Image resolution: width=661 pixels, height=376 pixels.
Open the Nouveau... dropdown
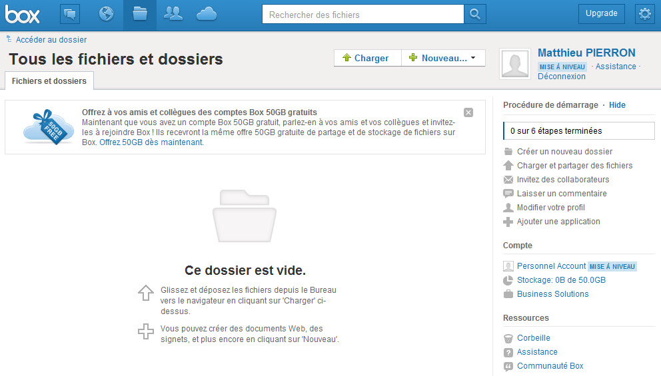click(x=444, y=58)
